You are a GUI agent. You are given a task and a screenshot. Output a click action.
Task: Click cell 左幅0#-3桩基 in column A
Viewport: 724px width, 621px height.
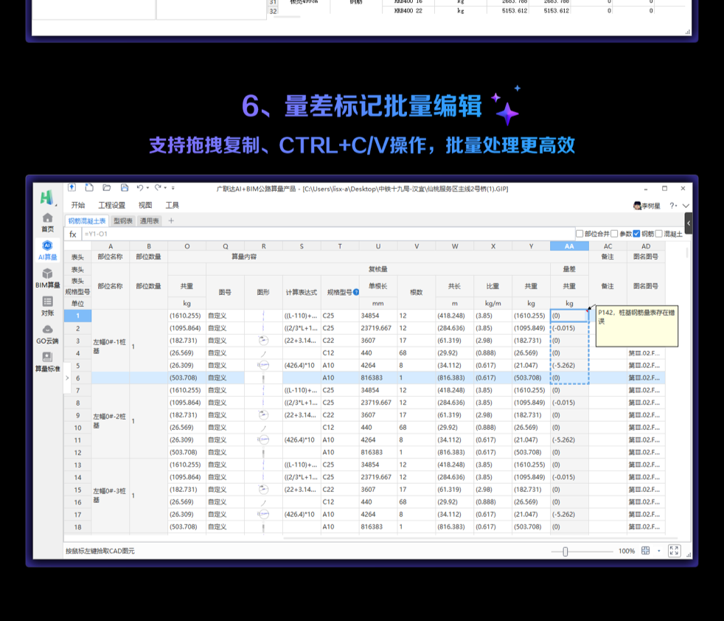coord(111,496)
